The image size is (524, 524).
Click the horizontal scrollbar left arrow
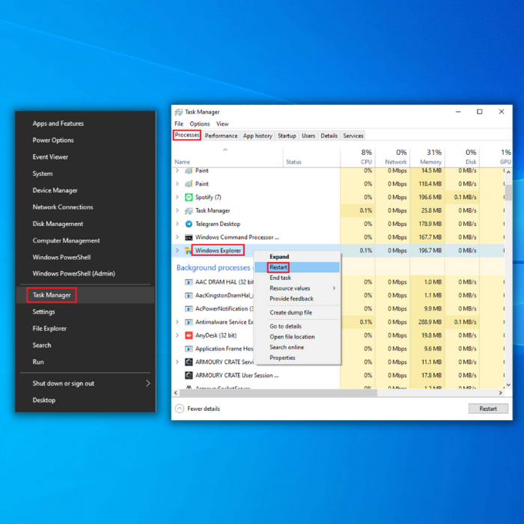tap(175, 393)
